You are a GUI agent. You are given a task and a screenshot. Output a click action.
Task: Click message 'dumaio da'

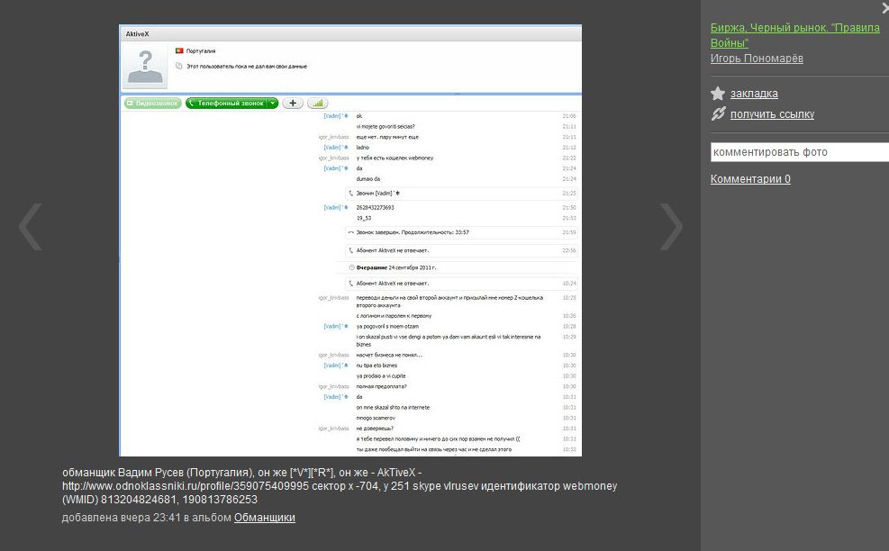pos(368,179)
